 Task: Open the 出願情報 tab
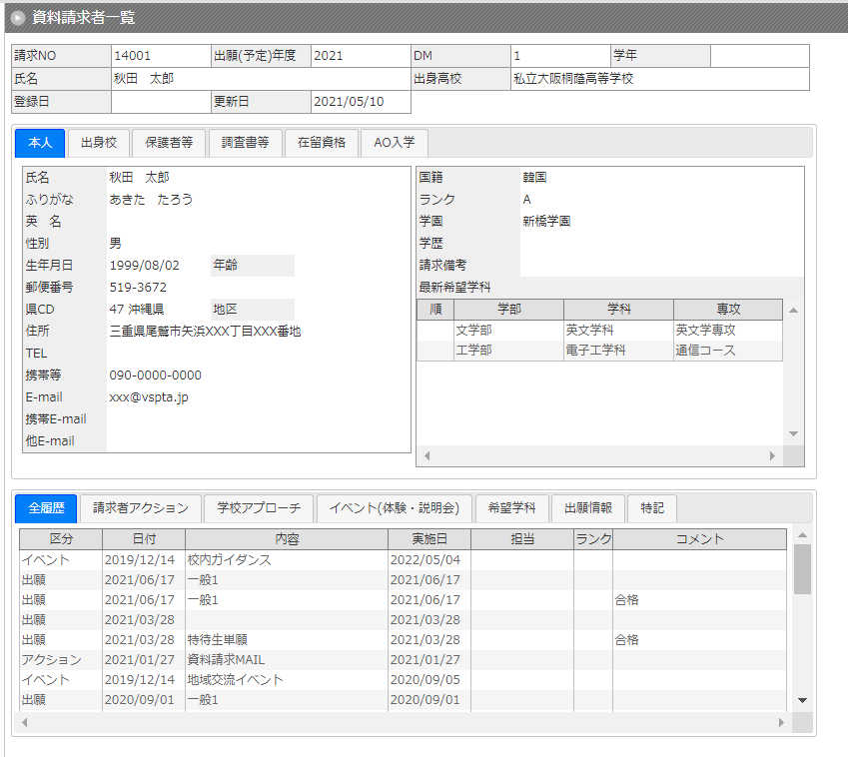click(588, 508)
